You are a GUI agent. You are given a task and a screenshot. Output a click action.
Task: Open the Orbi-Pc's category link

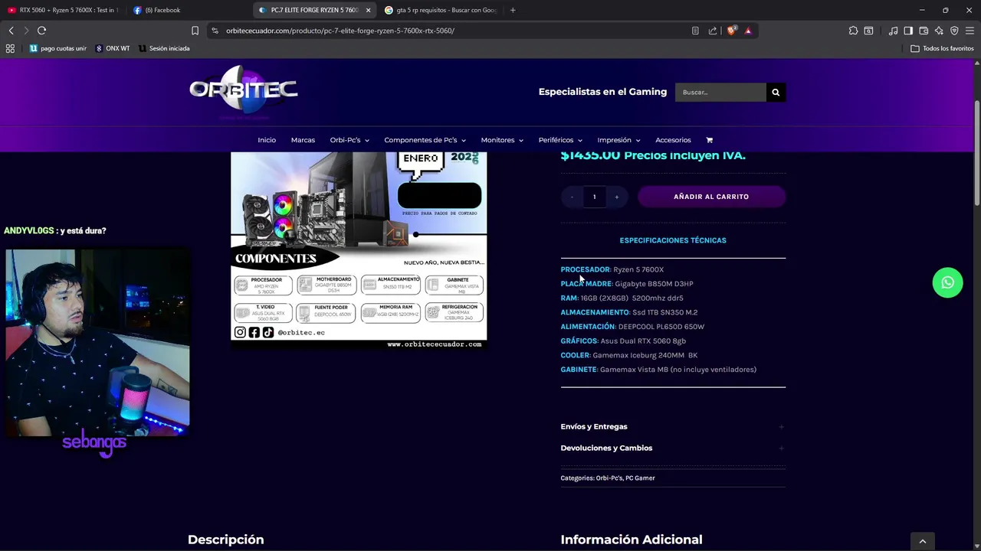609,478
